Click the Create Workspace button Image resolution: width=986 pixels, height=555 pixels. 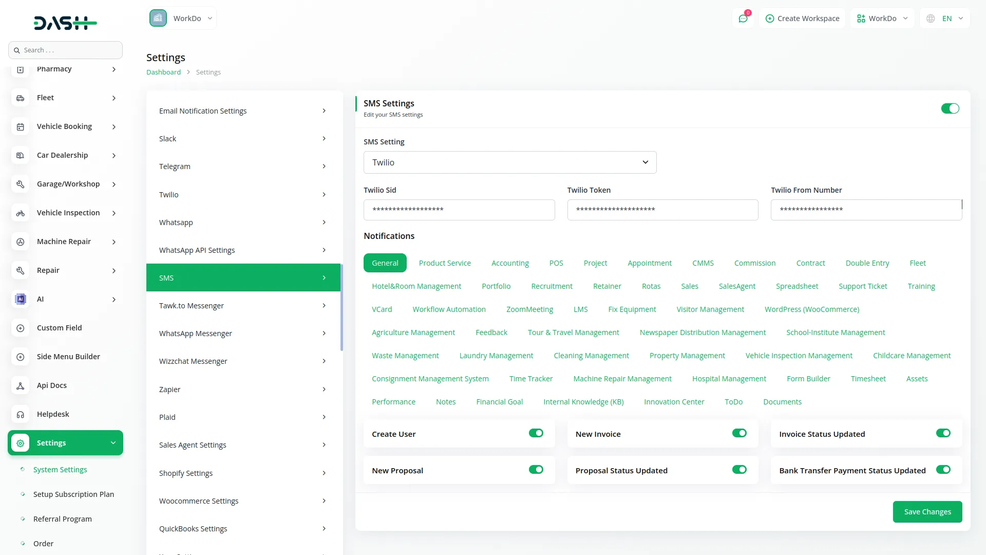802,18
